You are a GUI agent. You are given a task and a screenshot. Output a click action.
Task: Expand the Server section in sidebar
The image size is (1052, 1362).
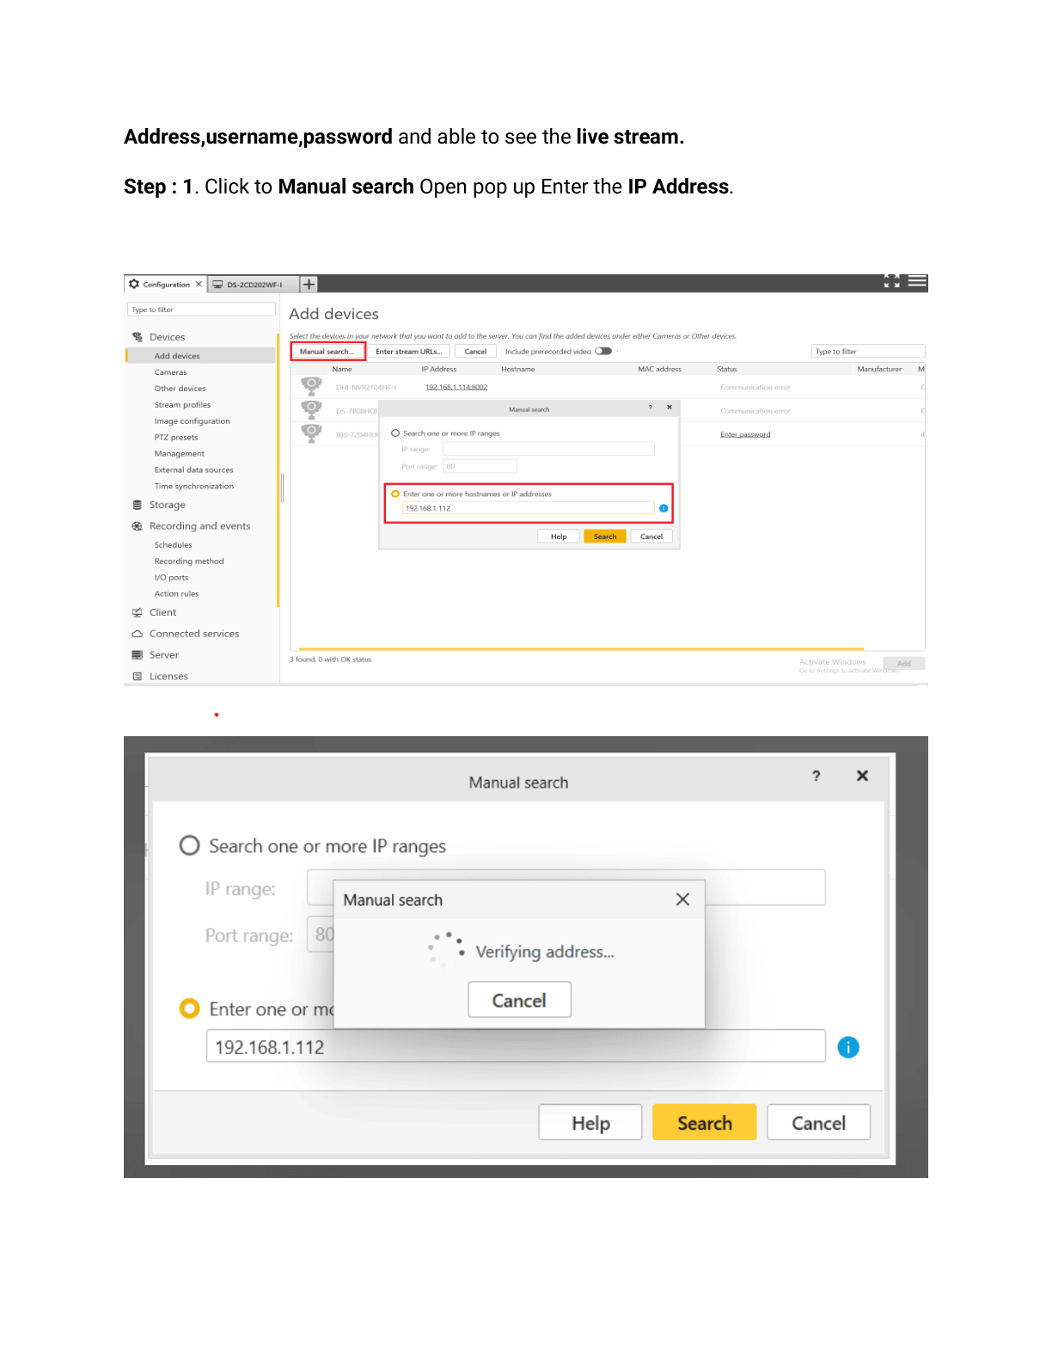pos(163,655)
